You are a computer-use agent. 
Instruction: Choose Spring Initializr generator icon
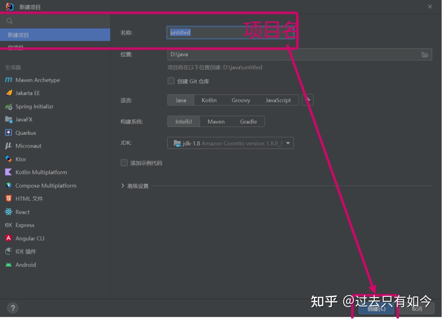pyautogui.click(x=9, y=107)
